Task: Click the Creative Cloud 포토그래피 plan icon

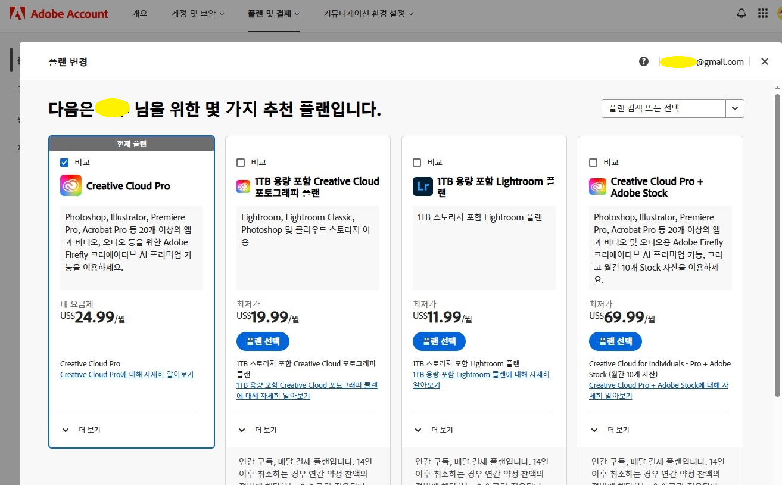Action: (243, 186)
